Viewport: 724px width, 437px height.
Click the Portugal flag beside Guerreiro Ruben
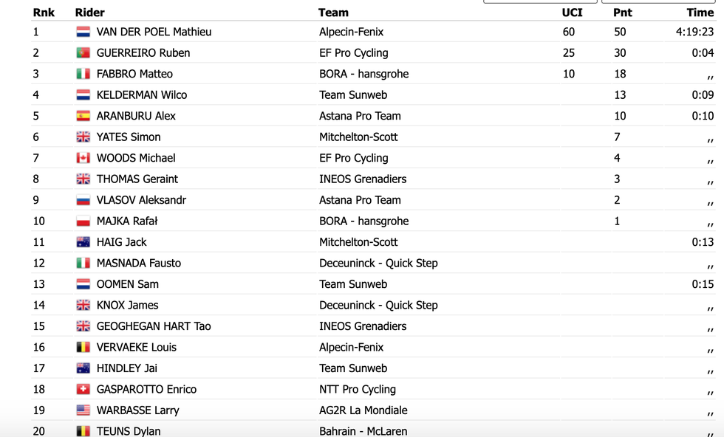83,53
